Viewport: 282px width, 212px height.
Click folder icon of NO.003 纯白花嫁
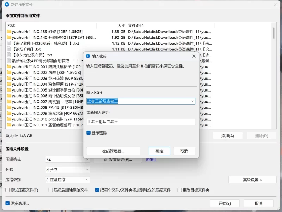9,78
